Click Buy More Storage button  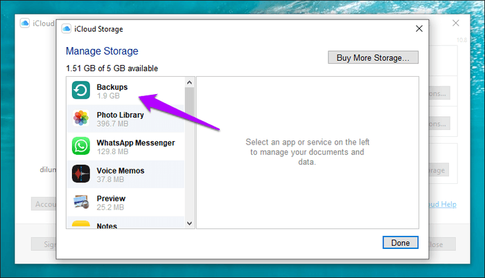(x=373, y=57)
